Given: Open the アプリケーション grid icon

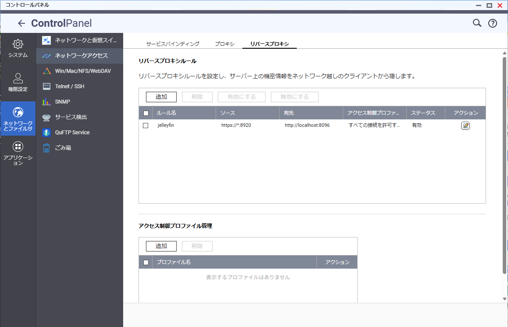Looking at the screenshot, I should pos(18,147).
